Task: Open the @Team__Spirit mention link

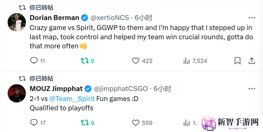Action: [x=72, y=99]
